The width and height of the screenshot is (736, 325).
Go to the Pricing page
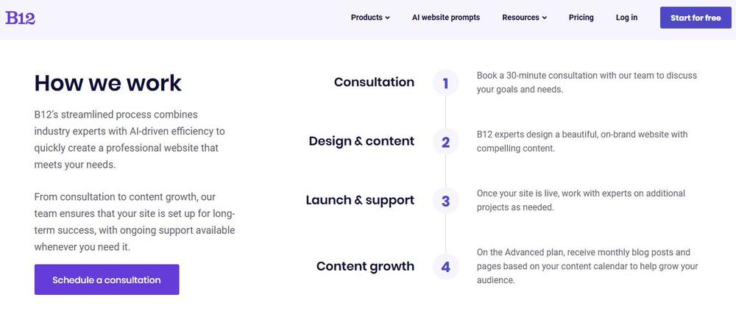click(581, 18)
